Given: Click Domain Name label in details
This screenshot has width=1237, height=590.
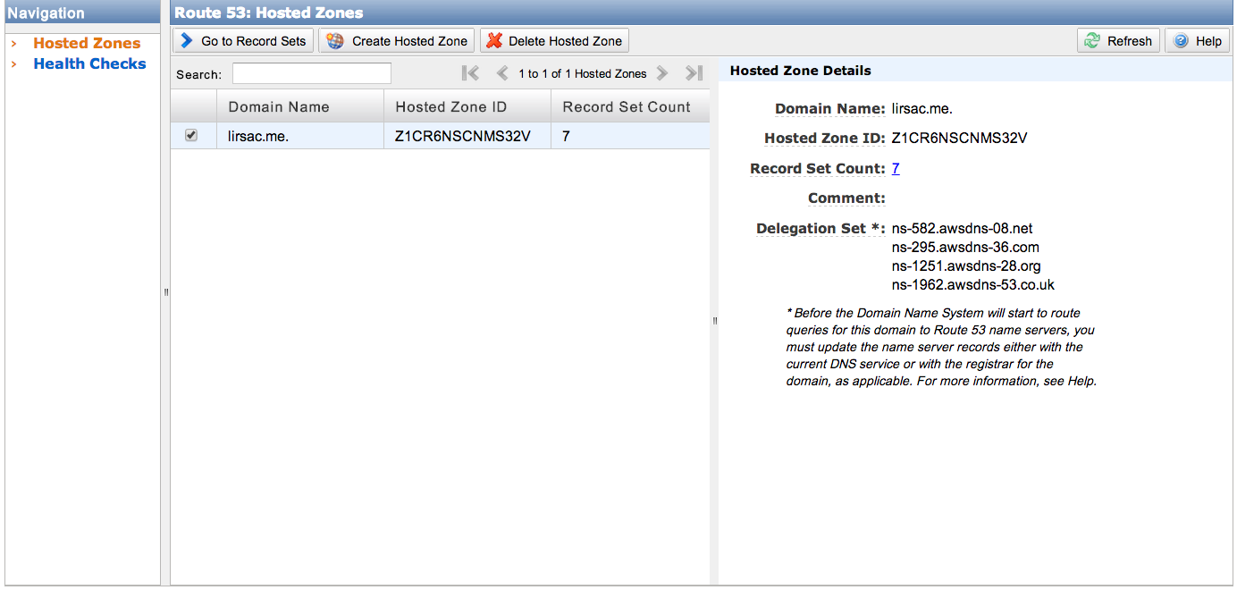Looking at the screenshot, I should coord(830,109).
